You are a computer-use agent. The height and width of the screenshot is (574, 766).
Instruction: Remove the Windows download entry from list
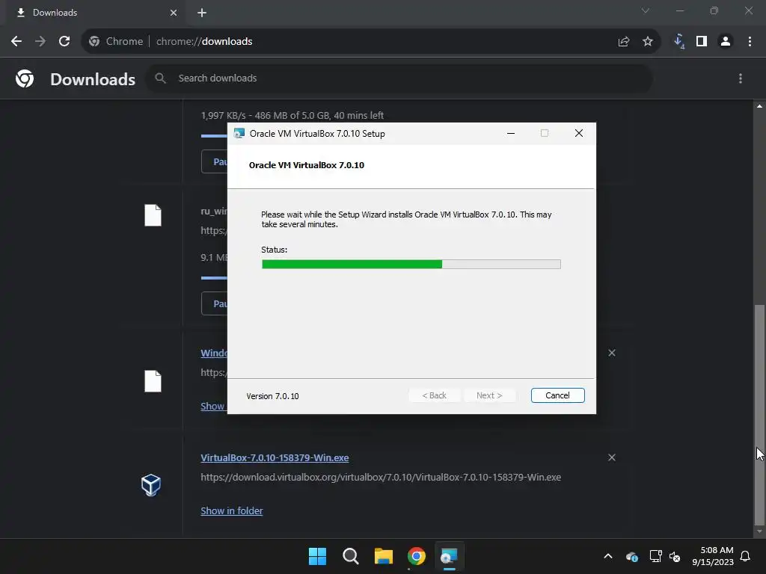point(612,353)
